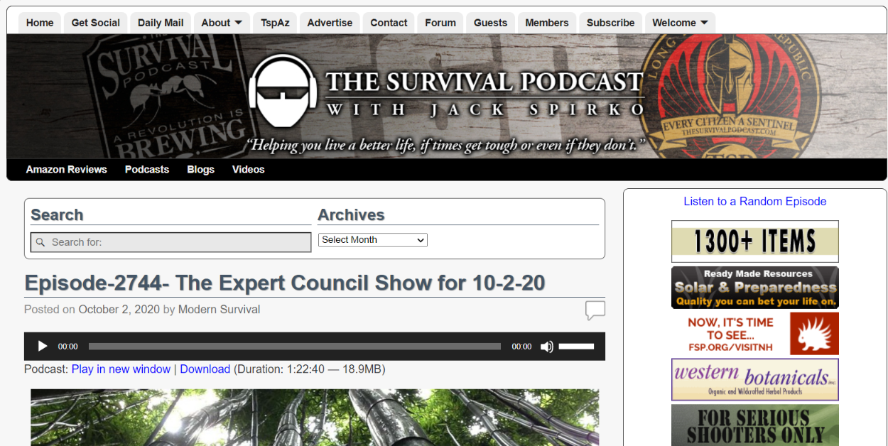Open comments via the speech bubble icon
This screenshot has width=888, height=446.
pos(595,310)
